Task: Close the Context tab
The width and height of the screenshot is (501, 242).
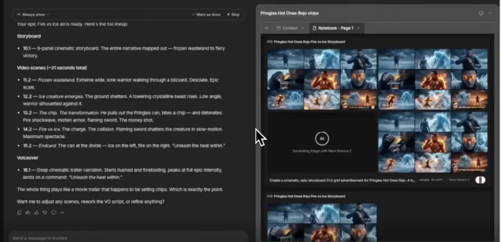Action: 302,28
